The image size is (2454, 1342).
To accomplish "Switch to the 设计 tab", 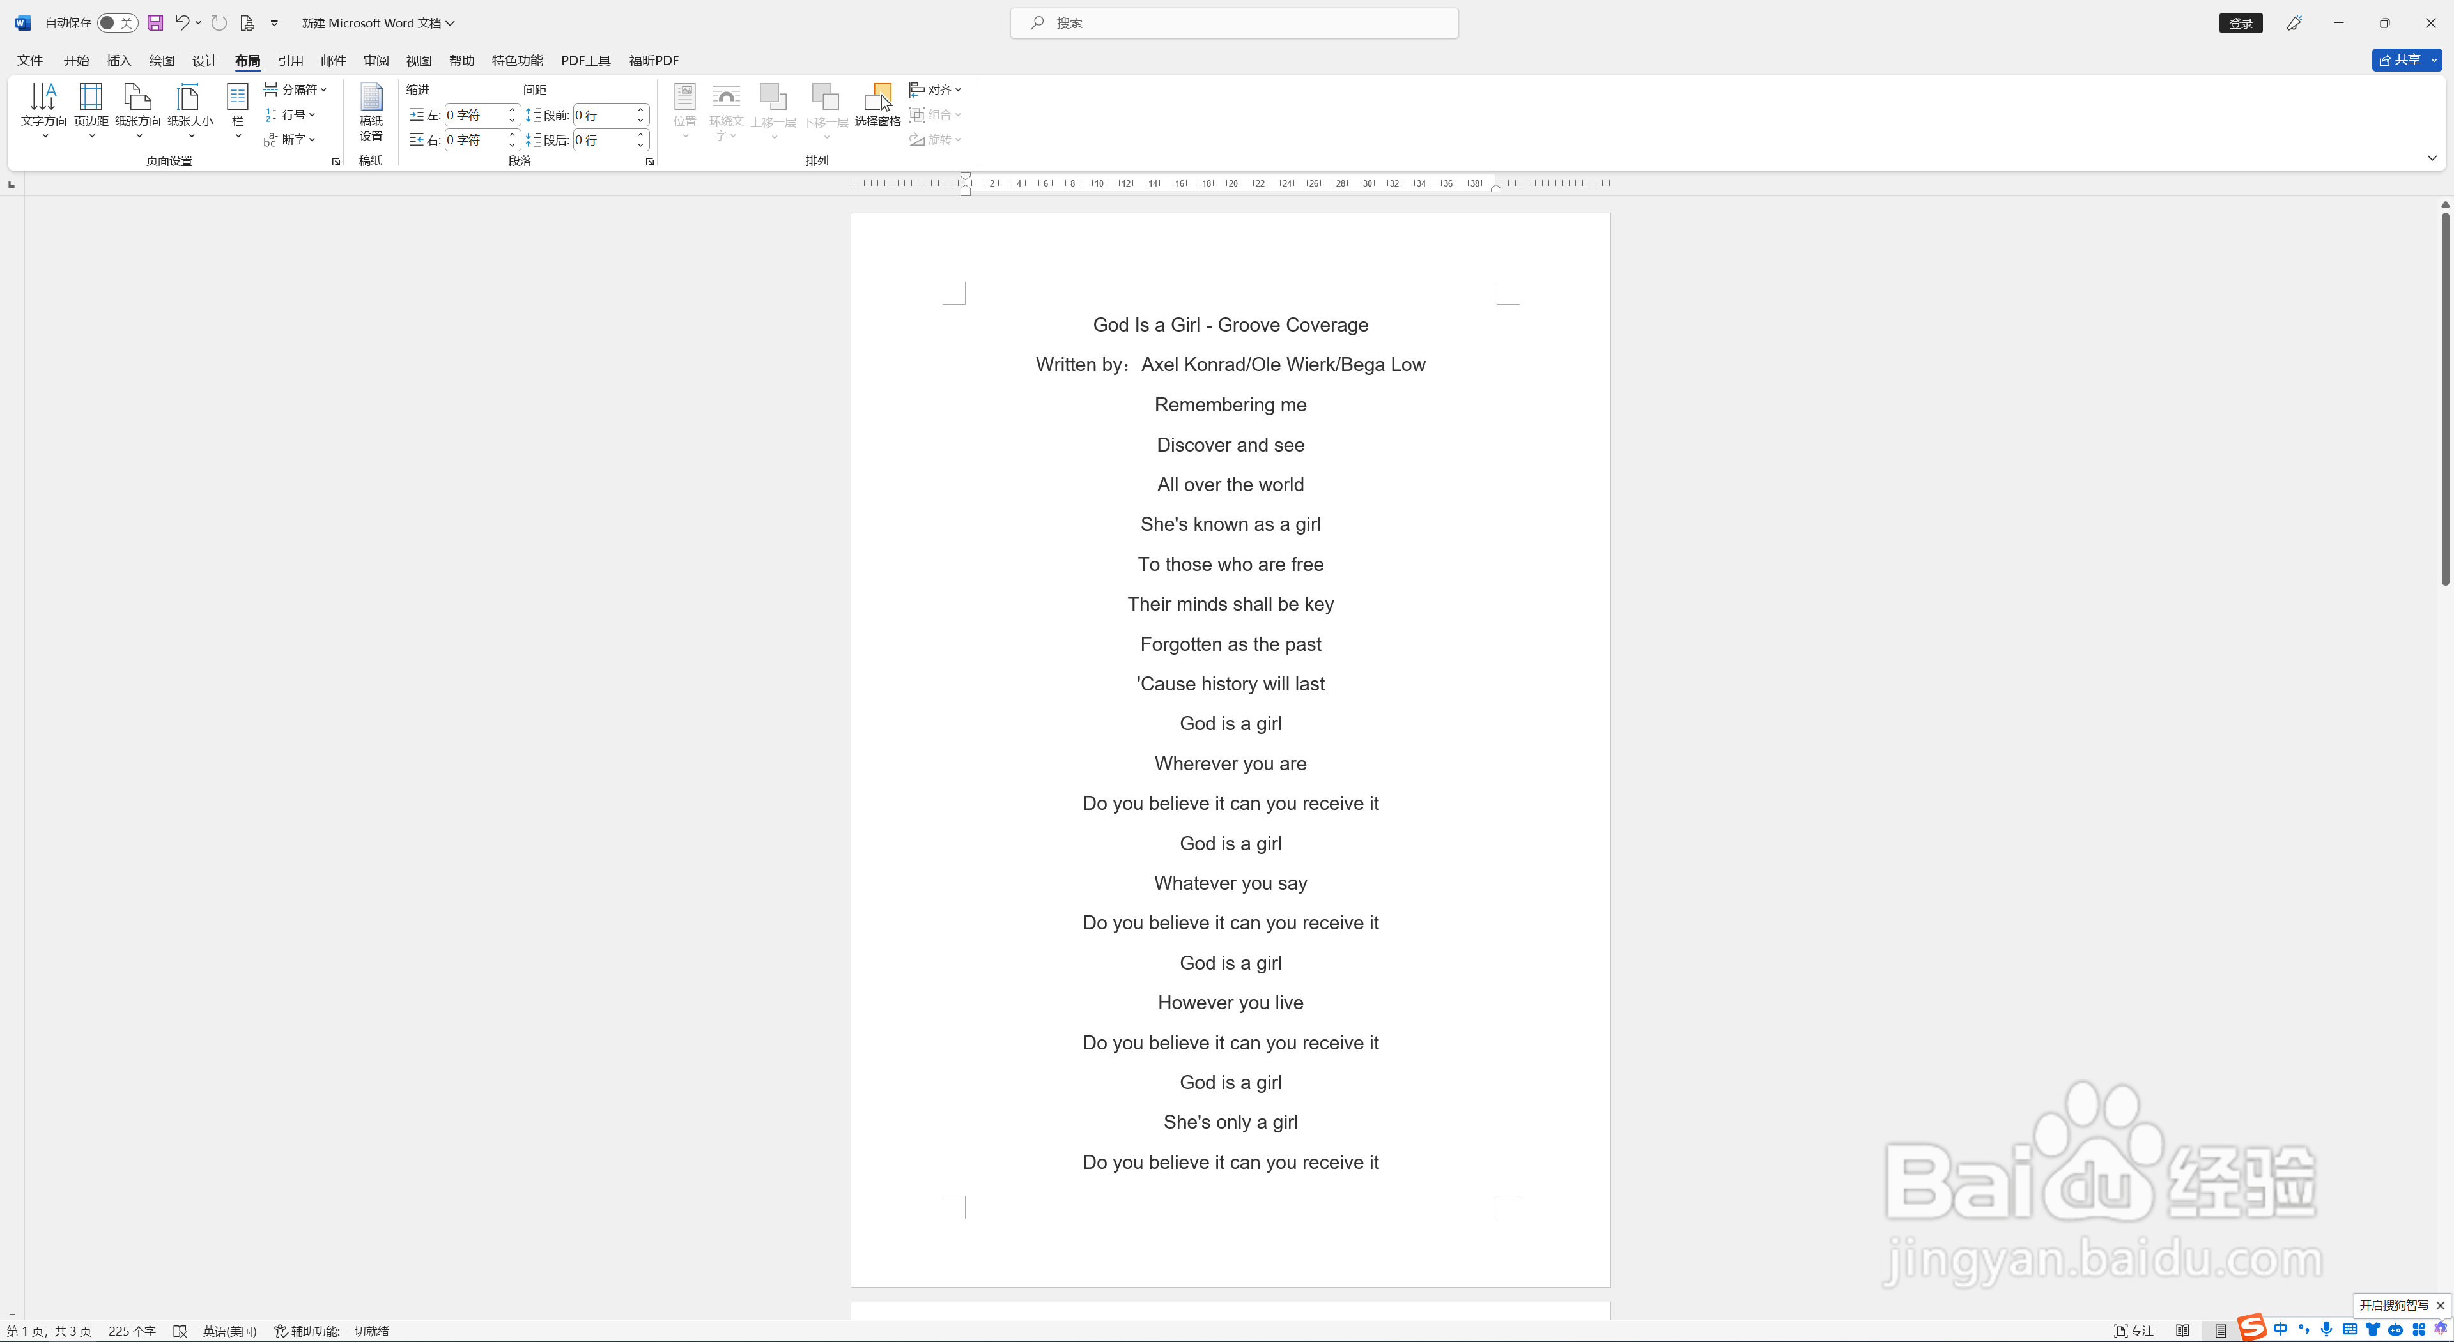I will click(x=204, y=60).
